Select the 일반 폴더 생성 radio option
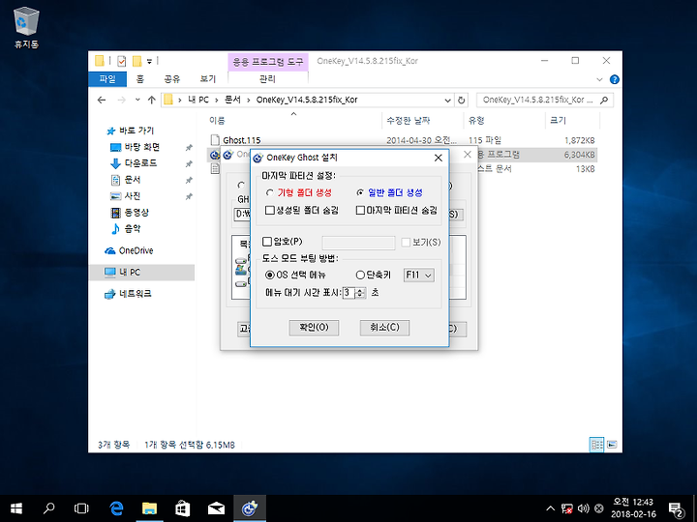The width and height of the screenshot is (697, 522). pos(360,192)
